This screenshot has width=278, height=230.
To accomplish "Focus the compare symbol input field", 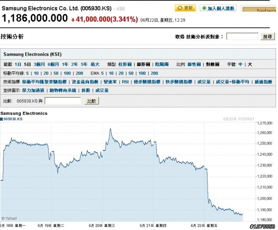I will [63, 101].
